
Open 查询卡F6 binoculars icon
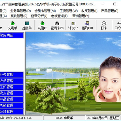coord(57,24)
